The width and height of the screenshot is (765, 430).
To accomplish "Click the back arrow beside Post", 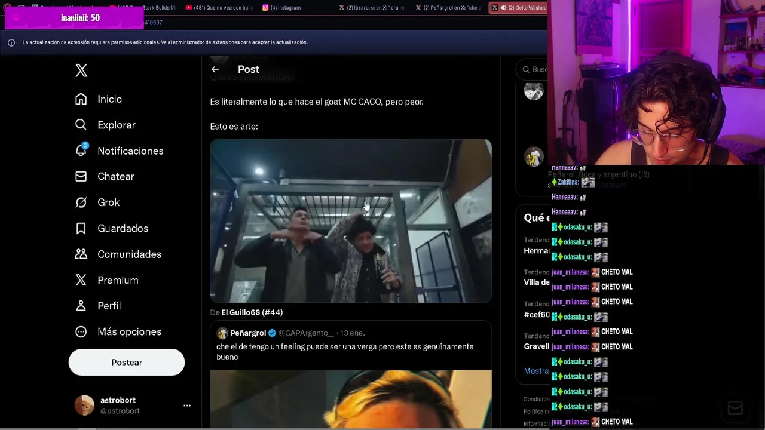I will point(215,69).
